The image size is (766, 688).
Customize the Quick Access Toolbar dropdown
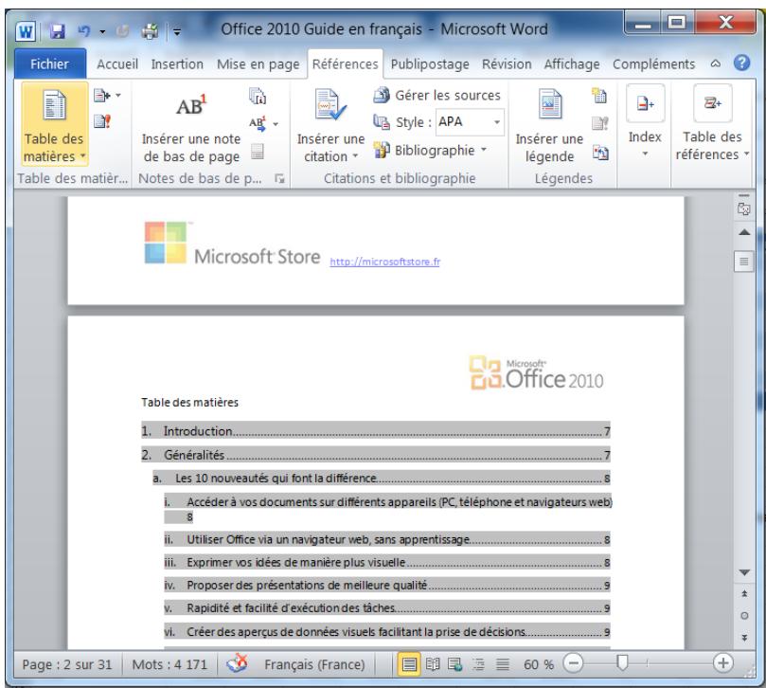[x=177, y=33]
